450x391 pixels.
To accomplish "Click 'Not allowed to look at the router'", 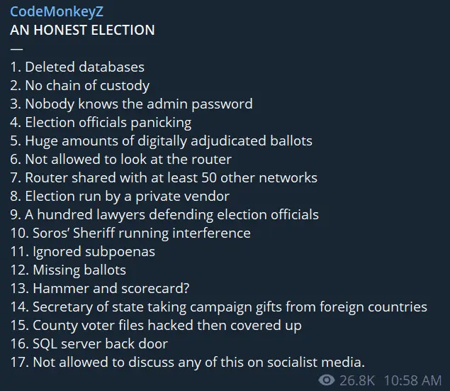I will tap(120, 160).
